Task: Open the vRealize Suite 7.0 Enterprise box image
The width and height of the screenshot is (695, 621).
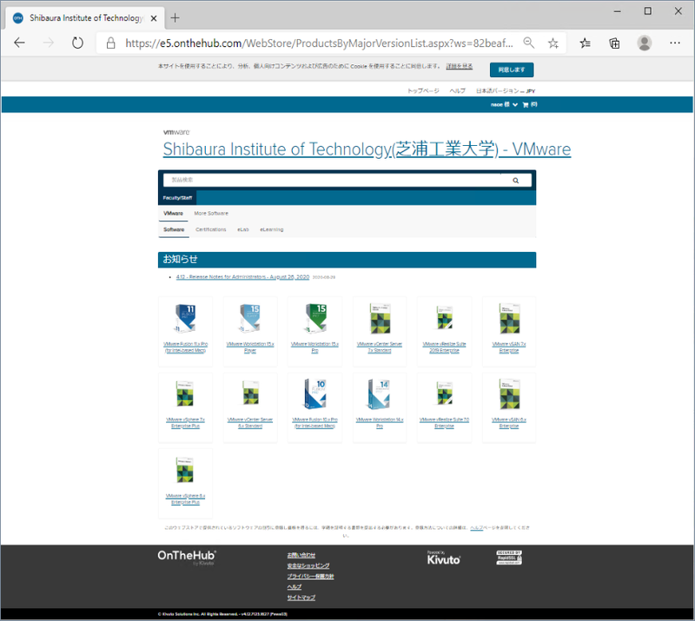Action: click(445, 393)
